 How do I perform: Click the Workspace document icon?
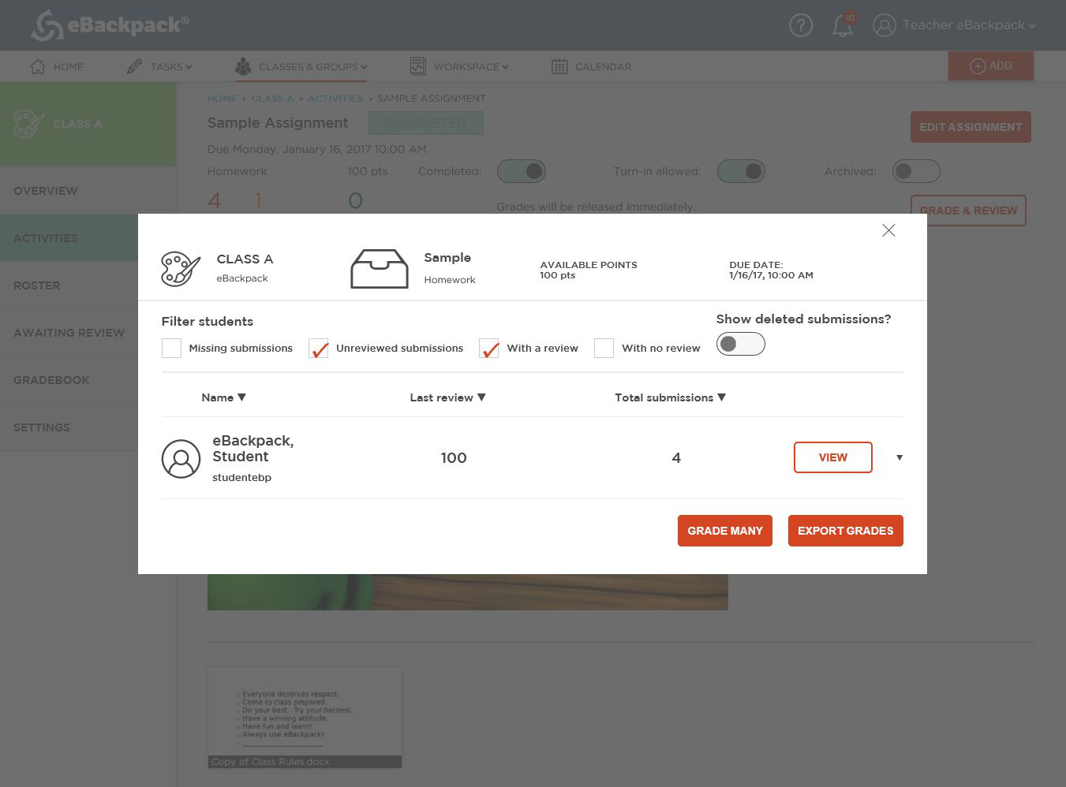[x=418, y=66]
